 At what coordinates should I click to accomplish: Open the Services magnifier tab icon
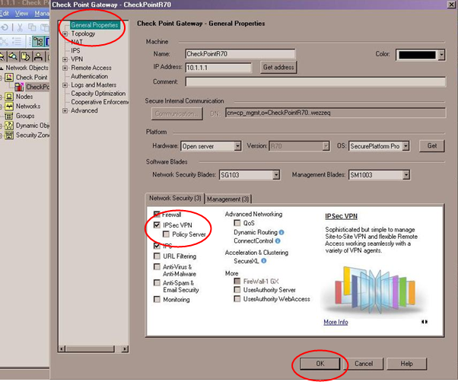coord(13,56)
